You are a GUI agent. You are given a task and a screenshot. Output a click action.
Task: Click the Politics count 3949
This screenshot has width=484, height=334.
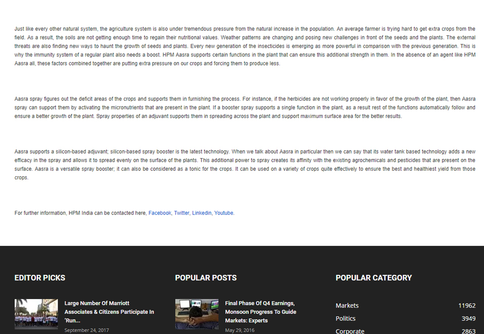(x=468, y=318)
